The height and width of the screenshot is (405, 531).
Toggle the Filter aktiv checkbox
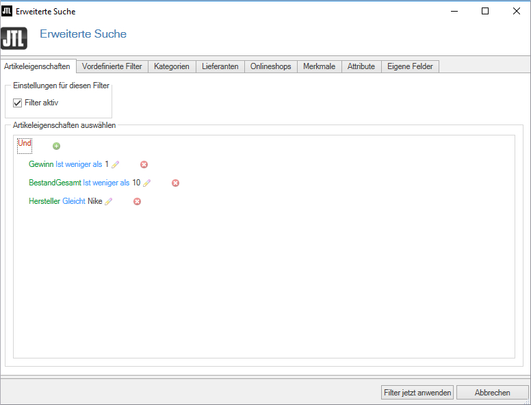[x=18, y=103]
